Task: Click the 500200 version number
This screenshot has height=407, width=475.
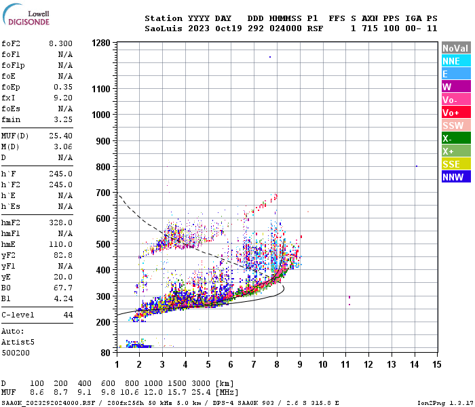Action: point(16,353)
